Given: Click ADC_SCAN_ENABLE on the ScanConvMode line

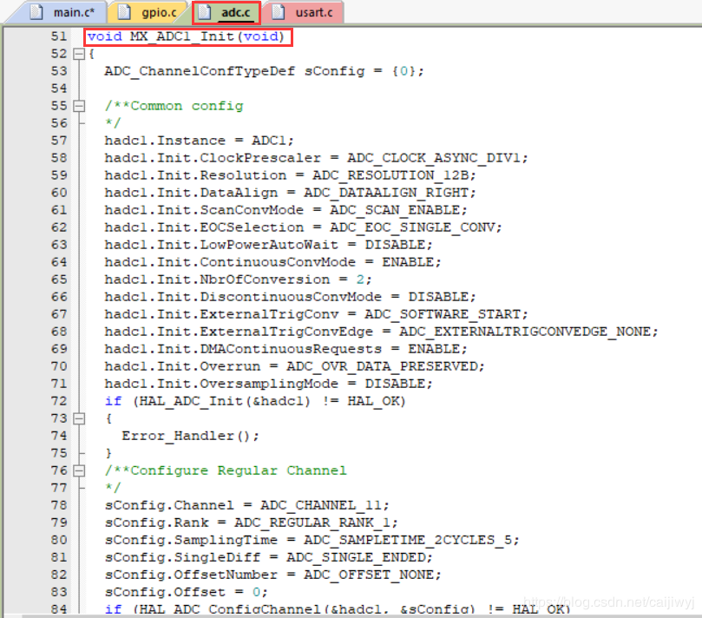Looking at the screenshot, I should click(395, 210).
